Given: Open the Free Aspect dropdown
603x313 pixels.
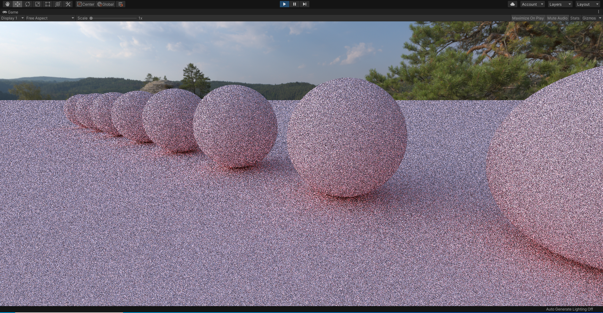Looking at the screenshot, I should pyautogui.click(x=50, y=18).
